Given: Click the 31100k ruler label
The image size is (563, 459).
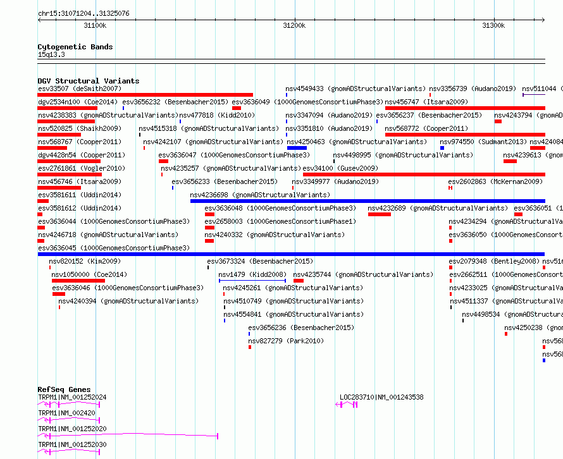Looking at the screenshot, I should [x=95, y=25].
